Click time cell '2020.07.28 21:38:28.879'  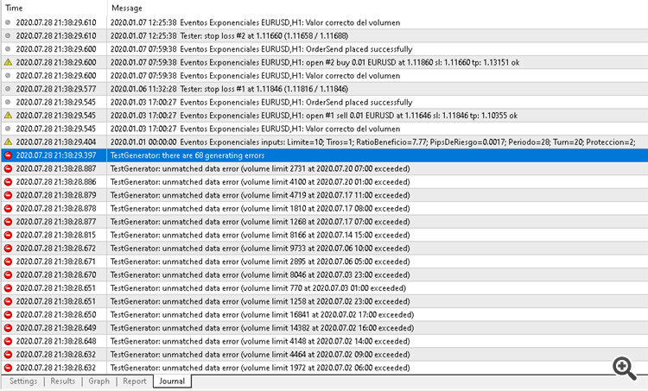pos(56,195)
